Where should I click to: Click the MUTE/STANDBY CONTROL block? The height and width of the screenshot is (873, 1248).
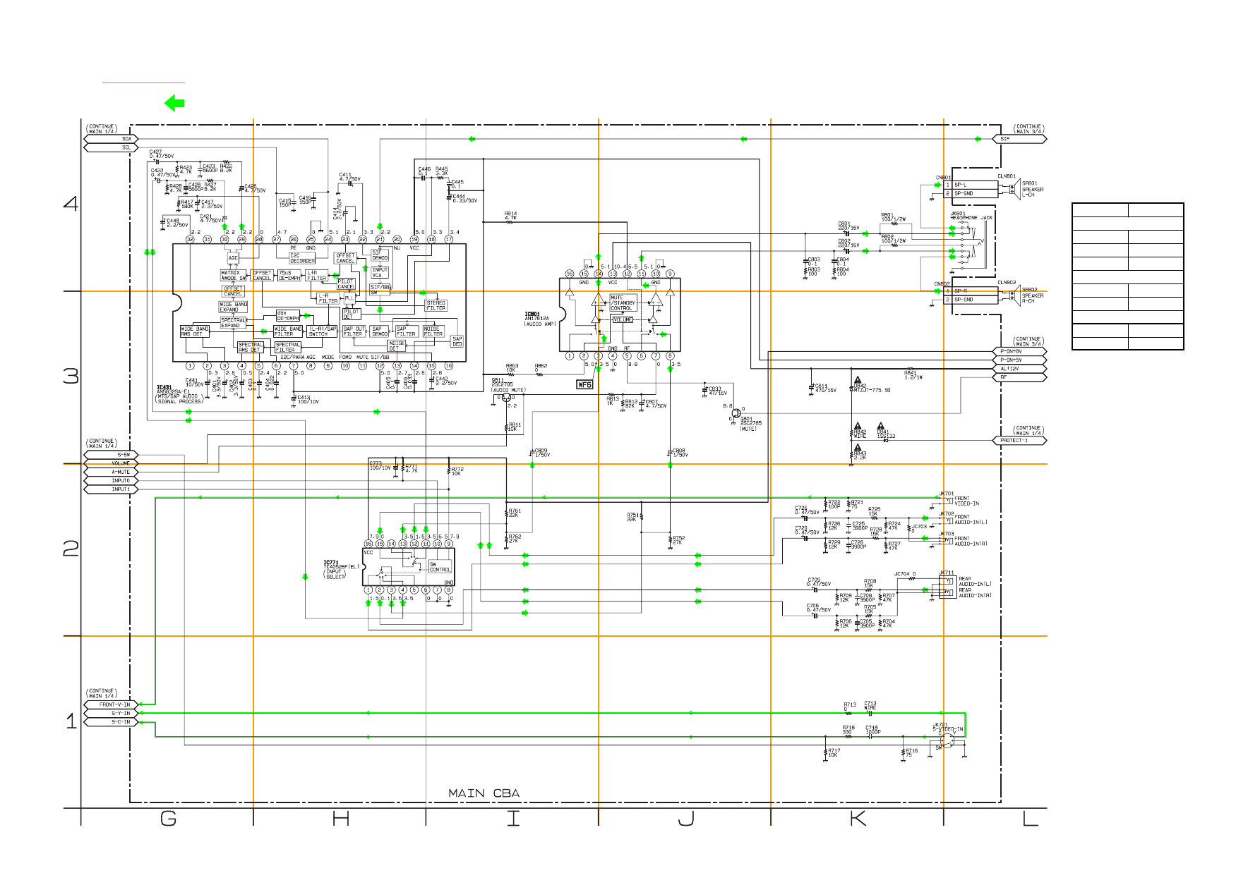(x=623, y=303)
